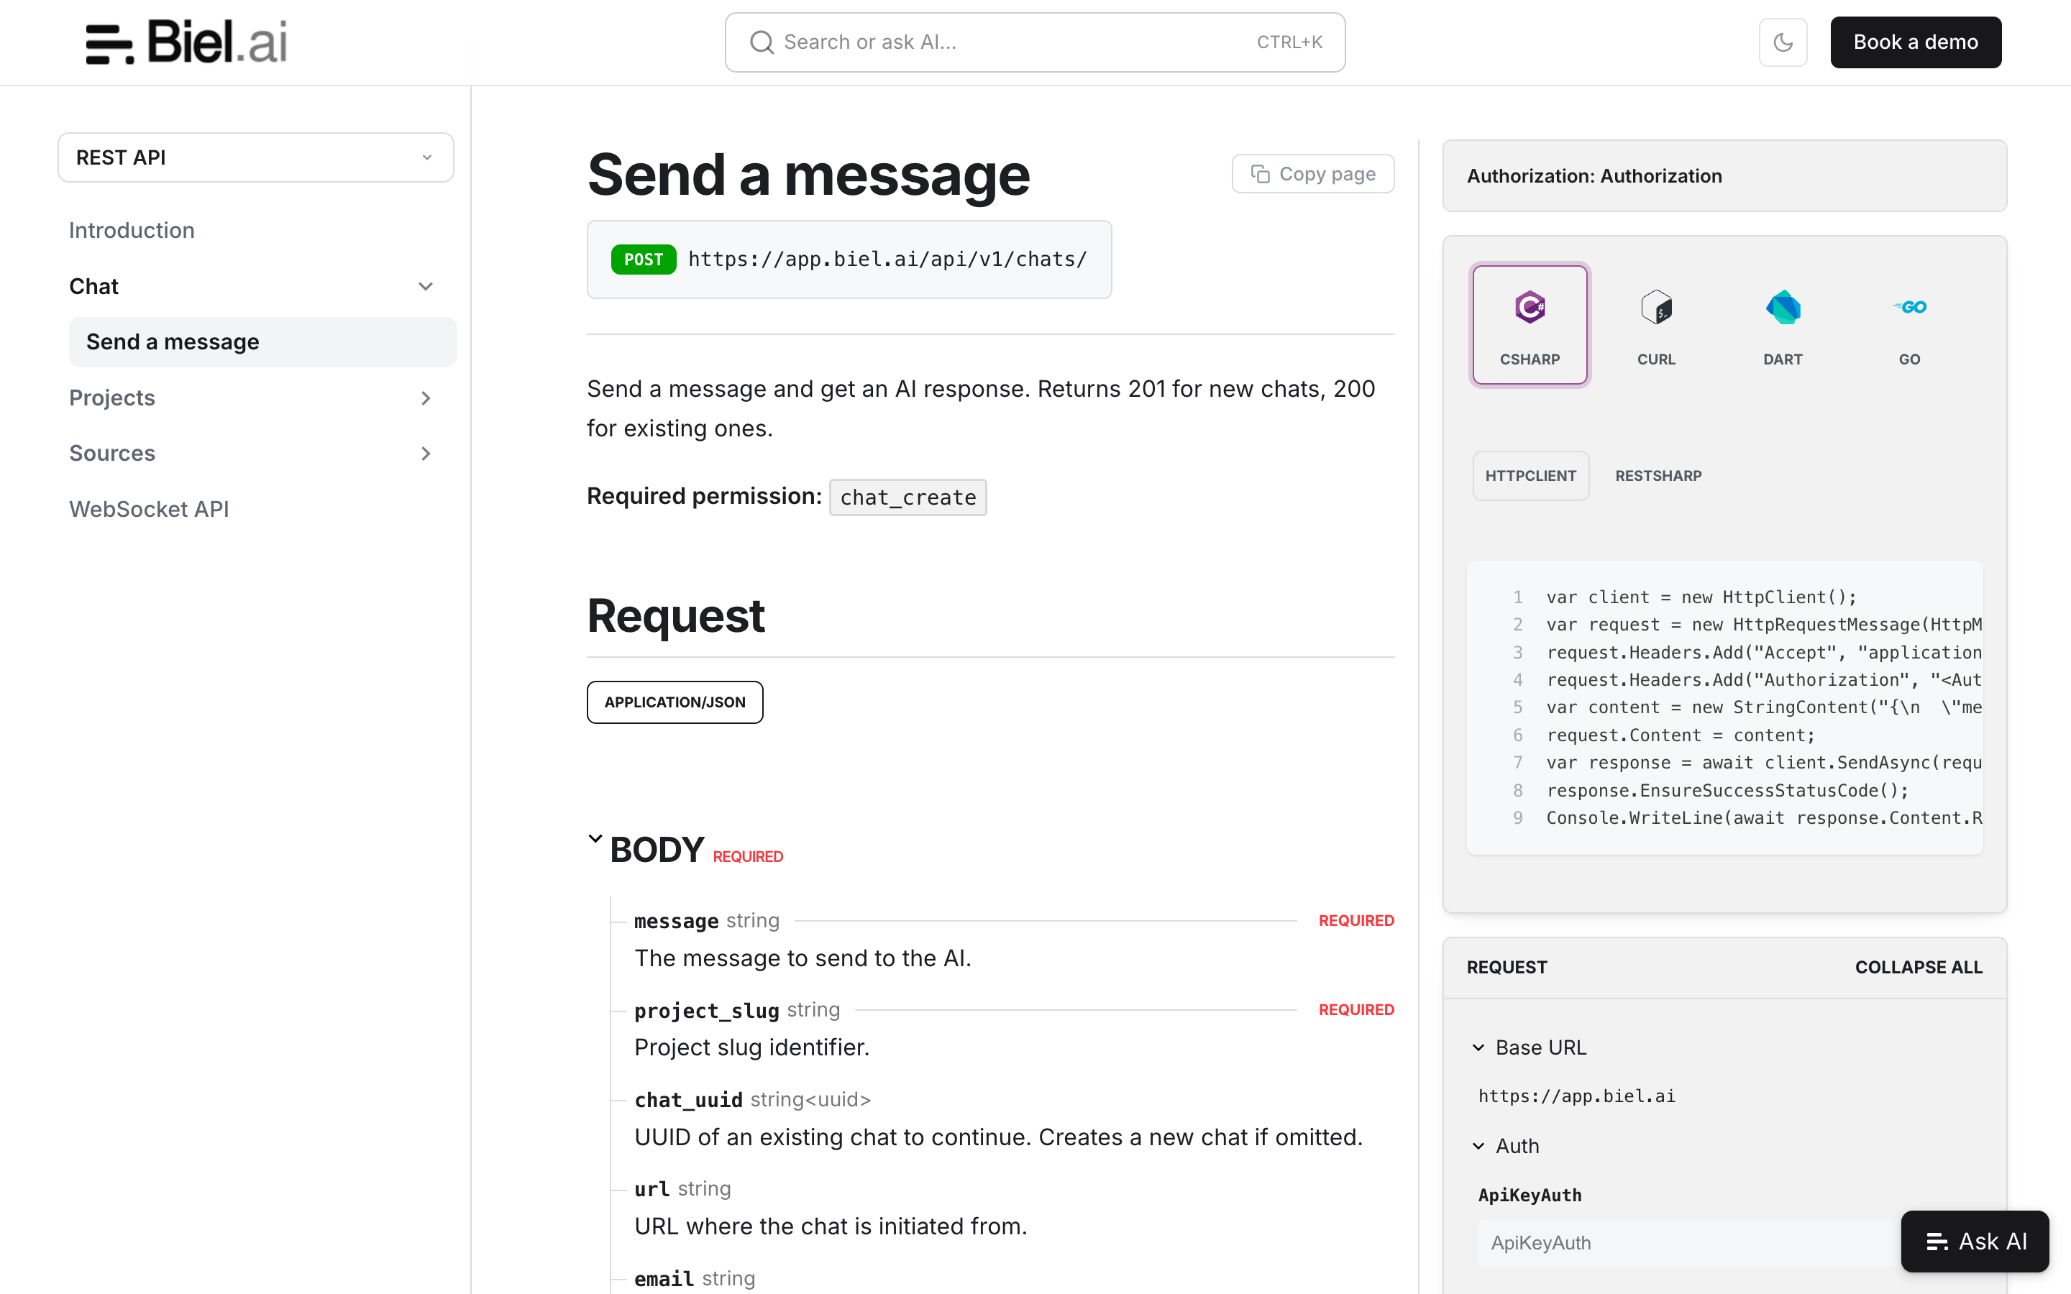Click the chat_create permission code

click(907, 497)
